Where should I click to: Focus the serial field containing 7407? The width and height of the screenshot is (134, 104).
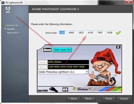101,33
